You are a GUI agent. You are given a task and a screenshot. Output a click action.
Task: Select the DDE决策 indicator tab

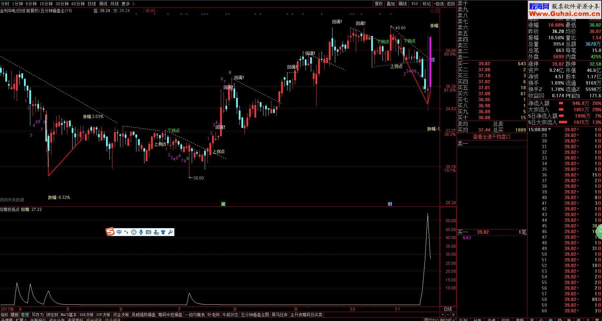[86, 315]
